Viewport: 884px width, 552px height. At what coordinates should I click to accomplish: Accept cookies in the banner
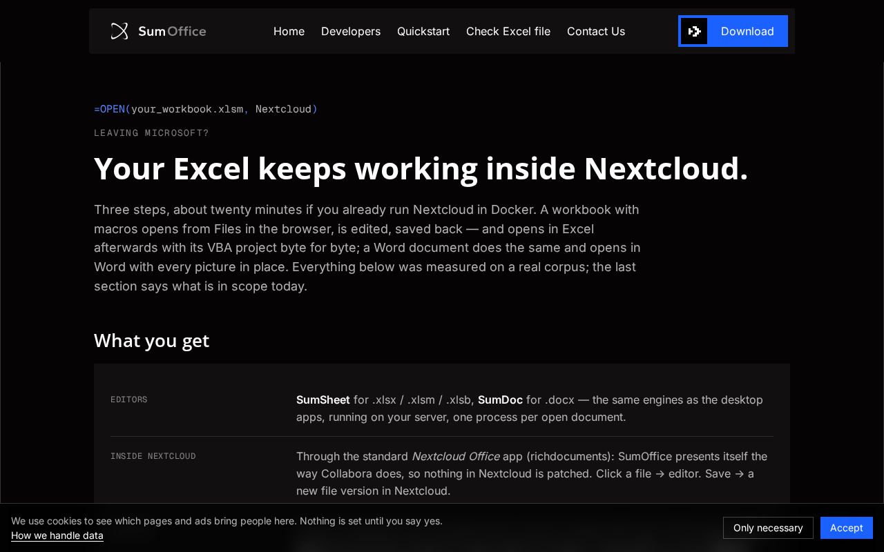[x=847, y=528]
